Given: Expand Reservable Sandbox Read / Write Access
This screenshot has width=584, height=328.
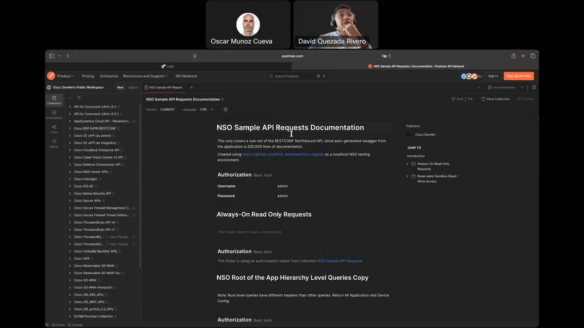Looking at the screenshot, I should (x=407, y=176).
